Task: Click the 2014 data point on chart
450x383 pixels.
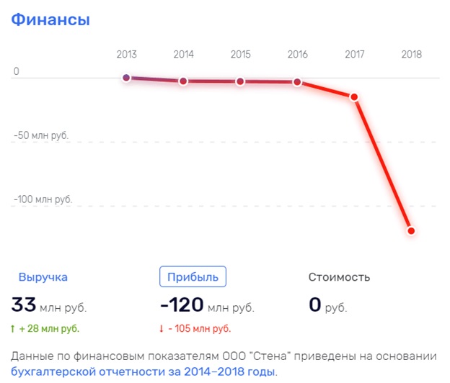Action: point(183,81)
